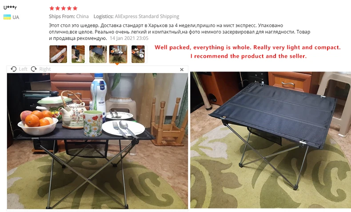Close the enlarged photo viewer
This screenshot has height=212, width=351.
coord(182,70)
